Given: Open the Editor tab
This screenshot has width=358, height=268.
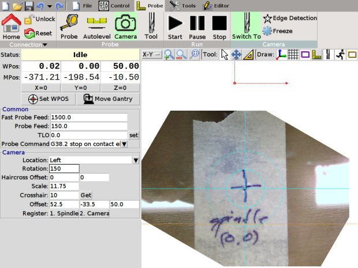Looking at the screenshot, I should coord(216,6).
